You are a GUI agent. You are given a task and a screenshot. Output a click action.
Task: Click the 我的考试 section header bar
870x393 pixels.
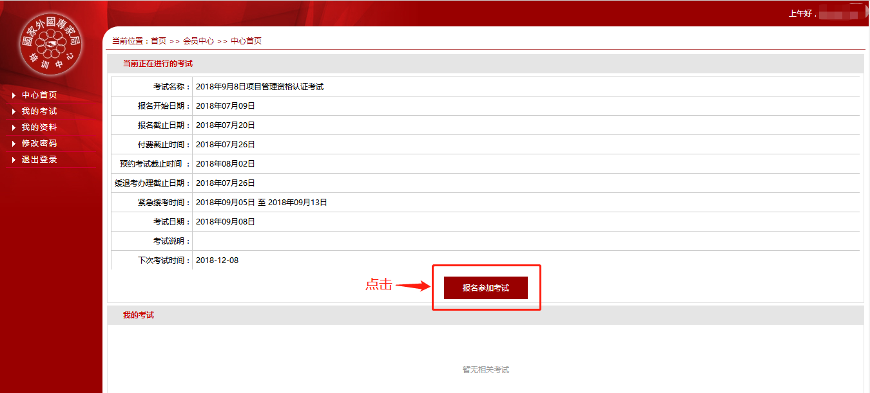(x=485, y=315)
